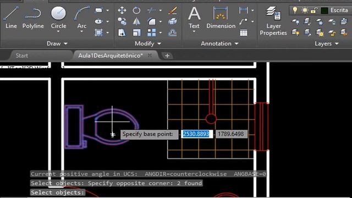Insert a Table from Annotation panel
Viewport: 352px width, 198px height.
pos(244,33)
